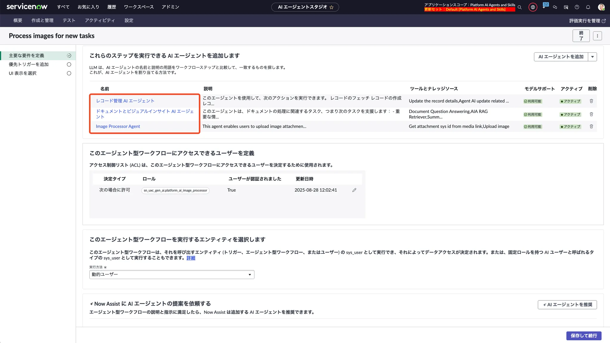The height and width of the screenshot is (343, 610).
Task: Open the header search magnifier icon
Action: (x=519, y=7)
